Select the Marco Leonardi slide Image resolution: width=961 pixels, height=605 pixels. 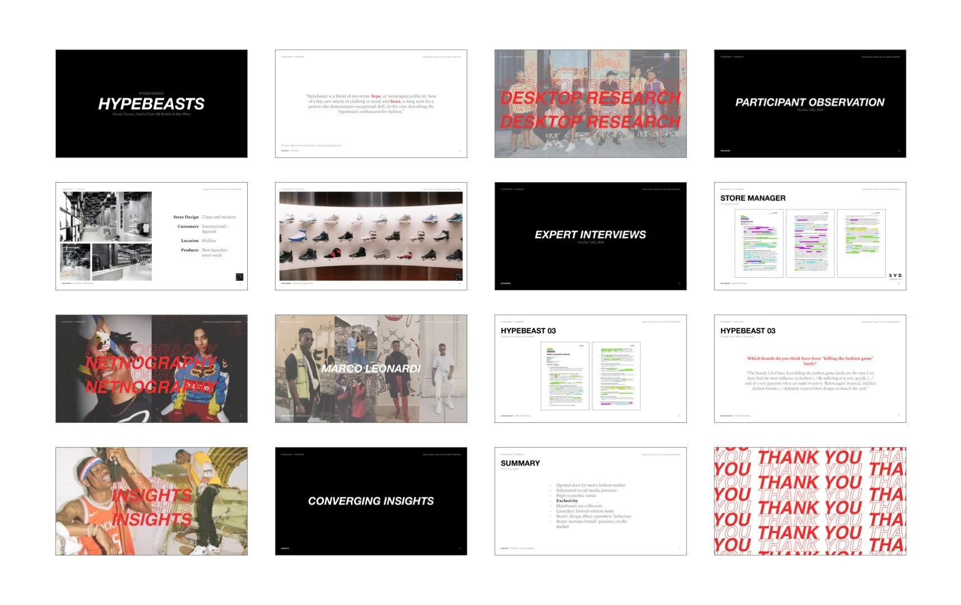click(x=371, y=369)
